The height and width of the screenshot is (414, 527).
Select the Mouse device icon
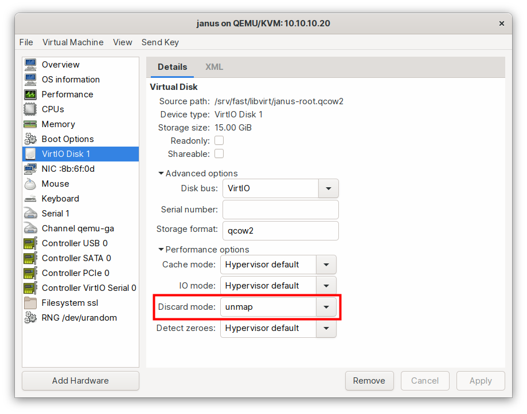(x=32, y=183)
